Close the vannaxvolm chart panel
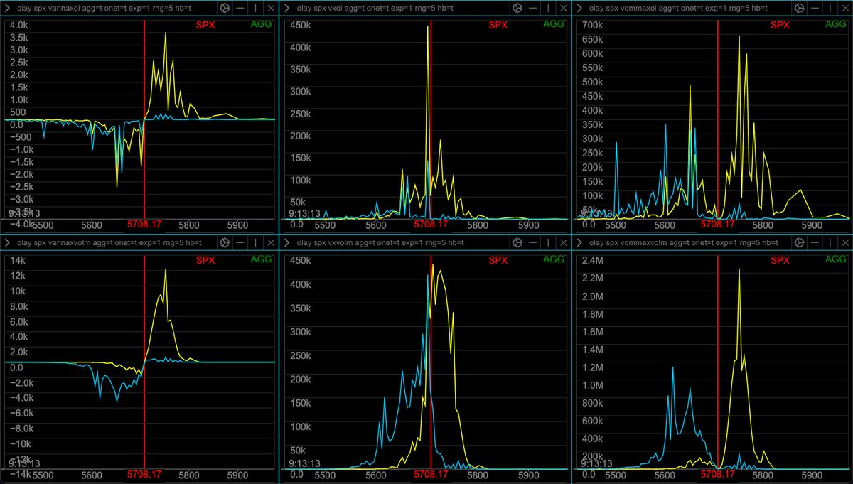This screenshot has height=484, width=853. pyautogui.click(x=271, y=242)
